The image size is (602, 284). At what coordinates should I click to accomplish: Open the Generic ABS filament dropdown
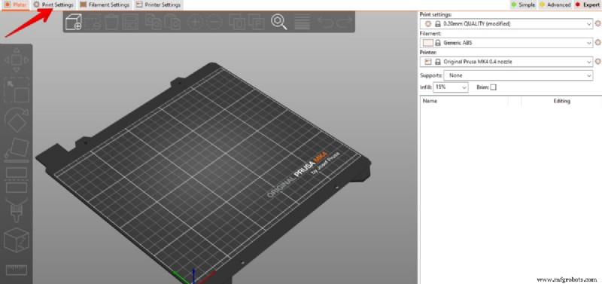coord(506,43)
